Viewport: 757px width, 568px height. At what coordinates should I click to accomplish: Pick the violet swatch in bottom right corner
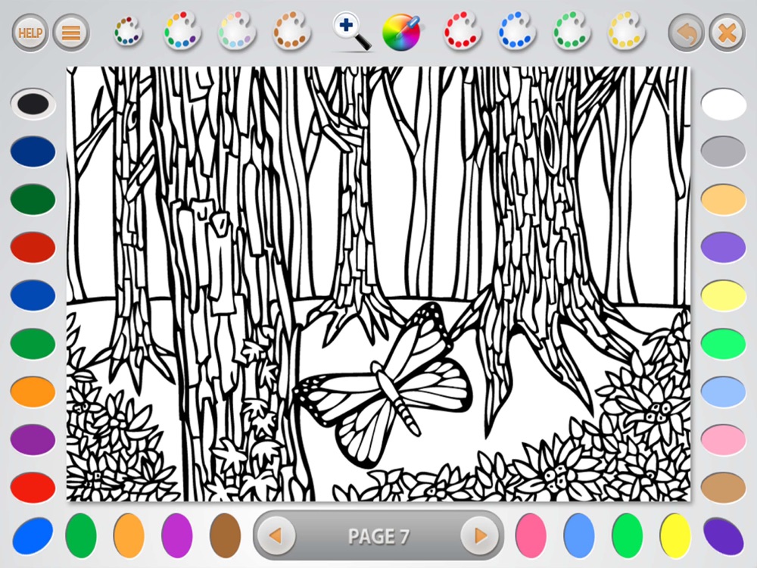coord(724,535)
